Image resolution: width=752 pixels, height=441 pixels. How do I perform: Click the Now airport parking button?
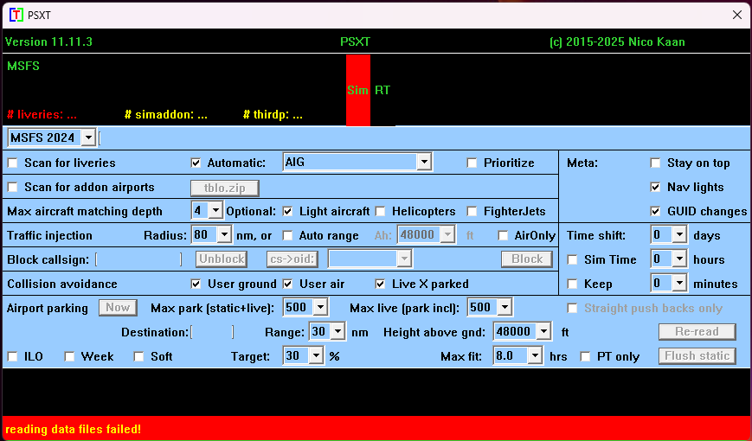coord(118,308)
